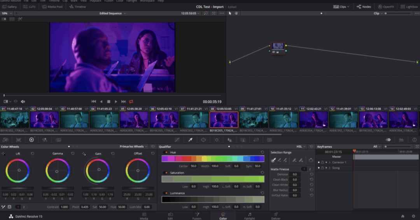Open the Color Wheels palette icon
Screen dimensions: 420x220
tap(31, 140)
